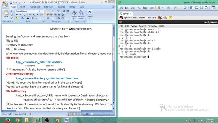Image resolution: width=218 pixels, height=123 pixels.
Task: Click the Cut scissors icon in Word
Action: [x=11, y=11]
